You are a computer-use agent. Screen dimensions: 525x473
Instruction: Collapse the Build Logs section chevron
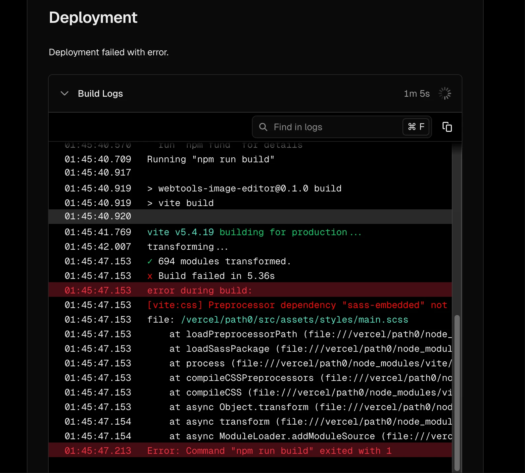point(65,93)
